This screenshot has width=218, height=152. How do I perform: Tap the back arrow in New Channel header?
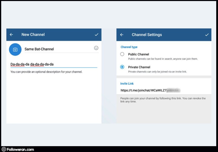click(x=11, y=35)
